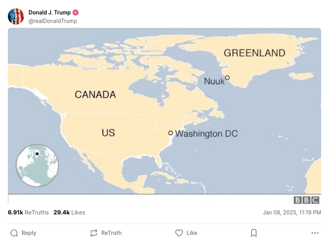Click the ReTruth text label
The height and width of the screenshot is (247, 329).
click(111, 232)
